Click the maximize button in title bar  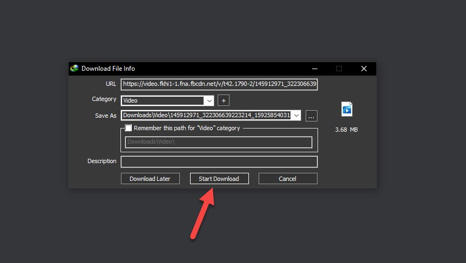pos(339,69)
